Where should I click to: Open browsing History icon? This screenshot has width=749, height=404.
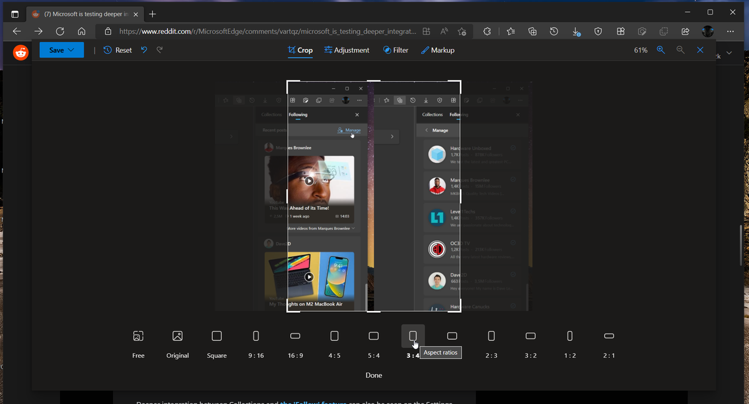click(x=554, y=31)
